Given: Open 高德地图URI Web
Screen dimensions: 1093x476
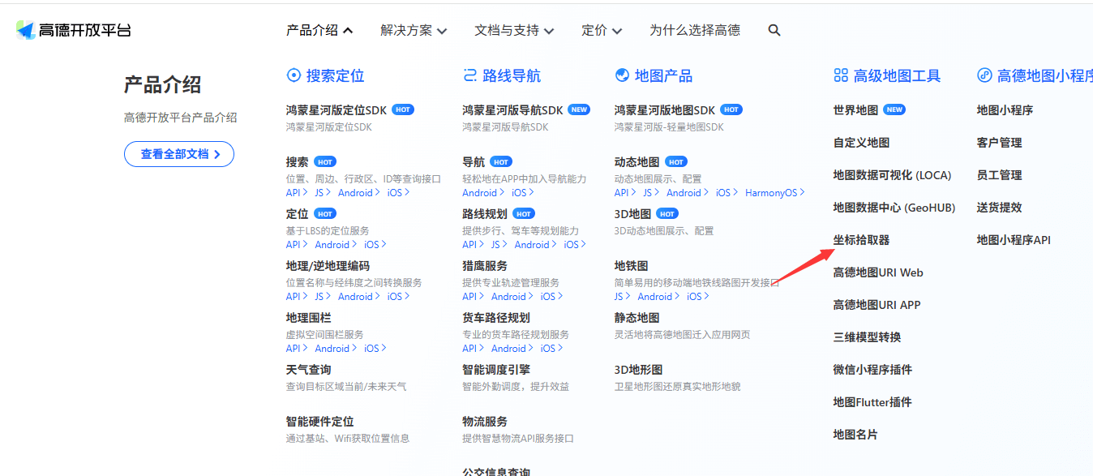Looking at the screenshot, I should pos(878,272).
